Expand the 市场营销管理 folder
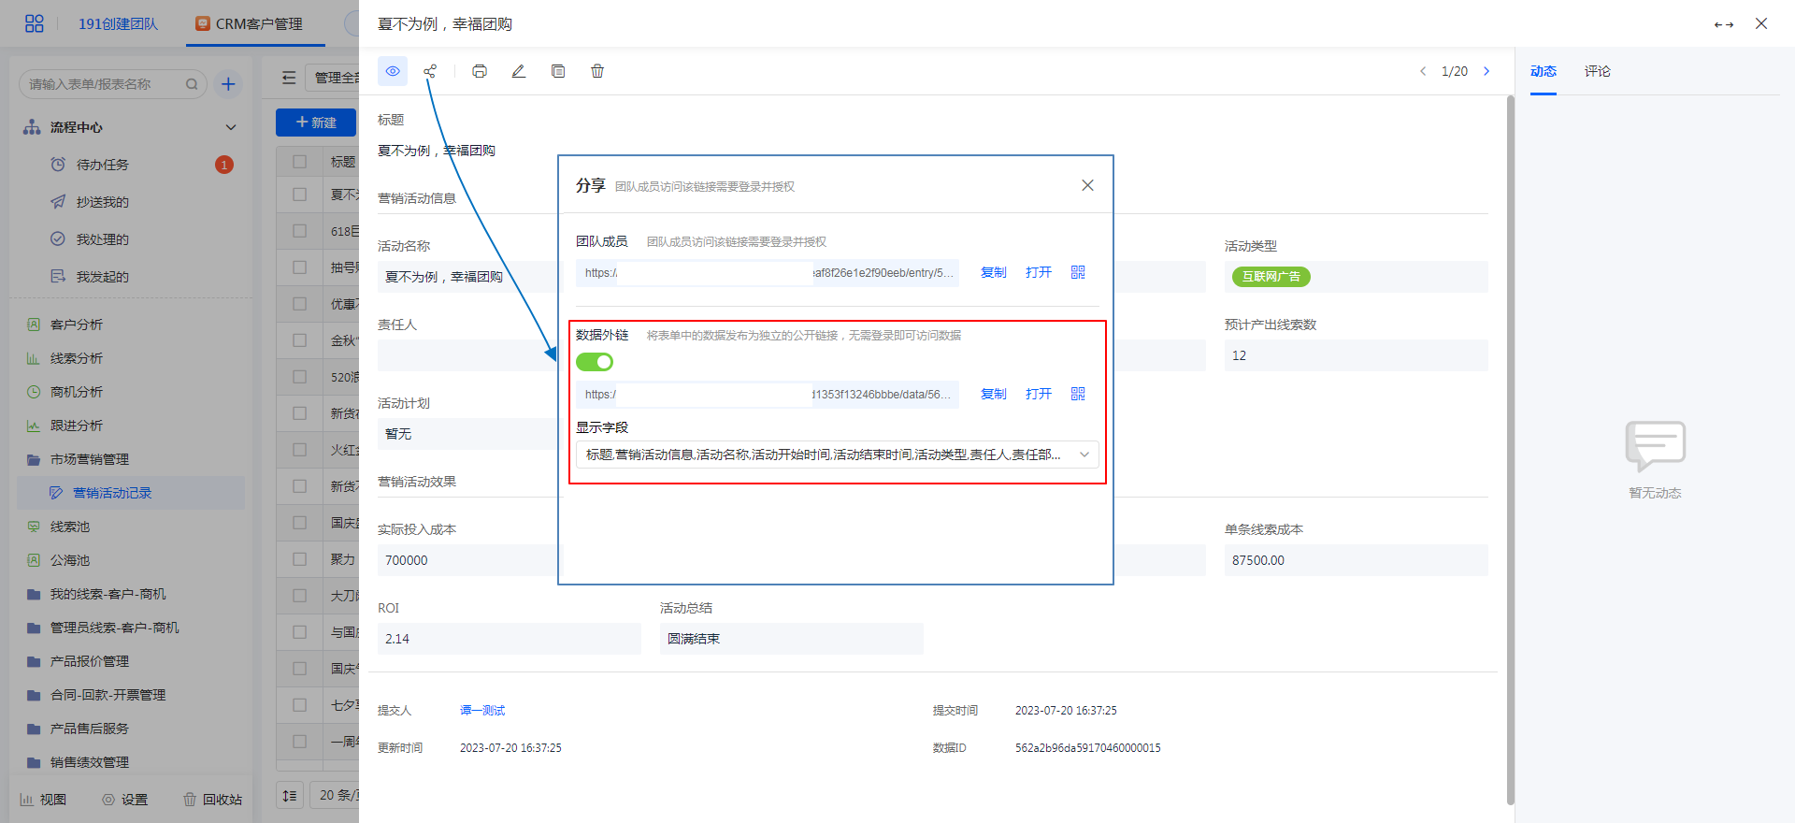 (x=90, y=459)
